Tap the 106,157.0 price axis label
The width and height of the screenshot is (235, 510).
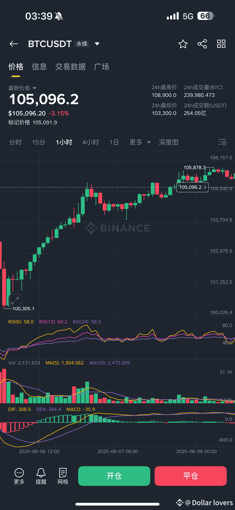coord(221,158)
